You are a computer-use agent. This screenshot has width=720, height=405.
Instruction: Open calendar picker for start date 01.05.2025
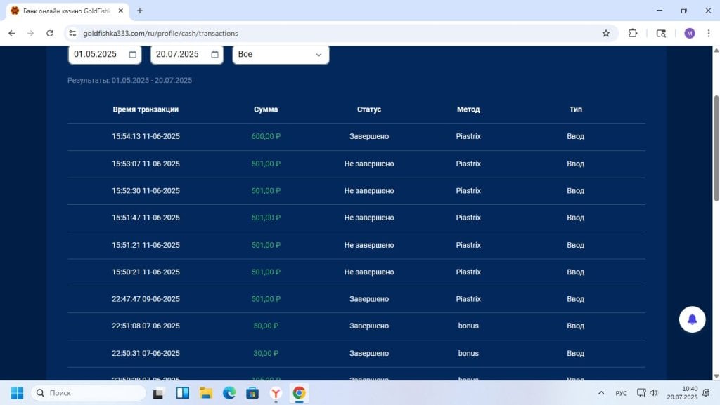click(133, 54)
